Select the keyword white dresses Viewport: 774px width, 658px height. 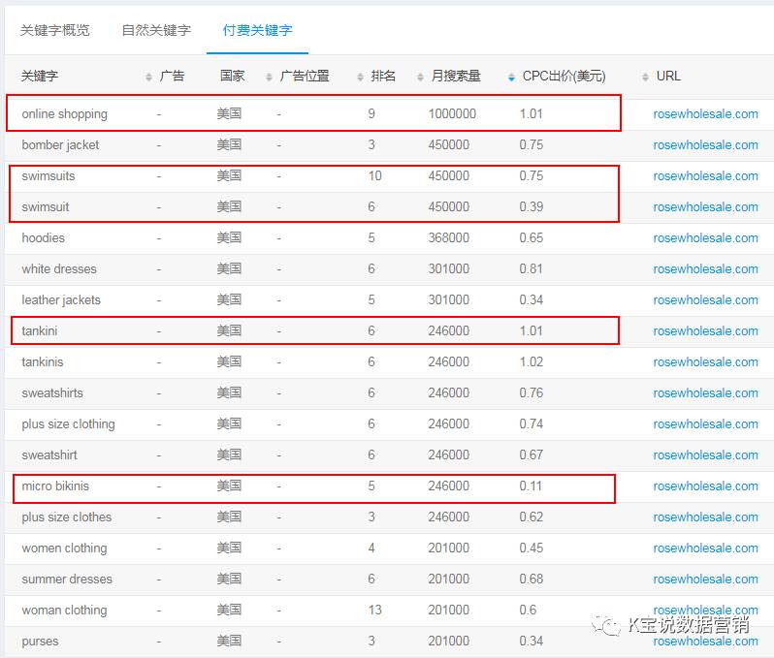(59, 269)
